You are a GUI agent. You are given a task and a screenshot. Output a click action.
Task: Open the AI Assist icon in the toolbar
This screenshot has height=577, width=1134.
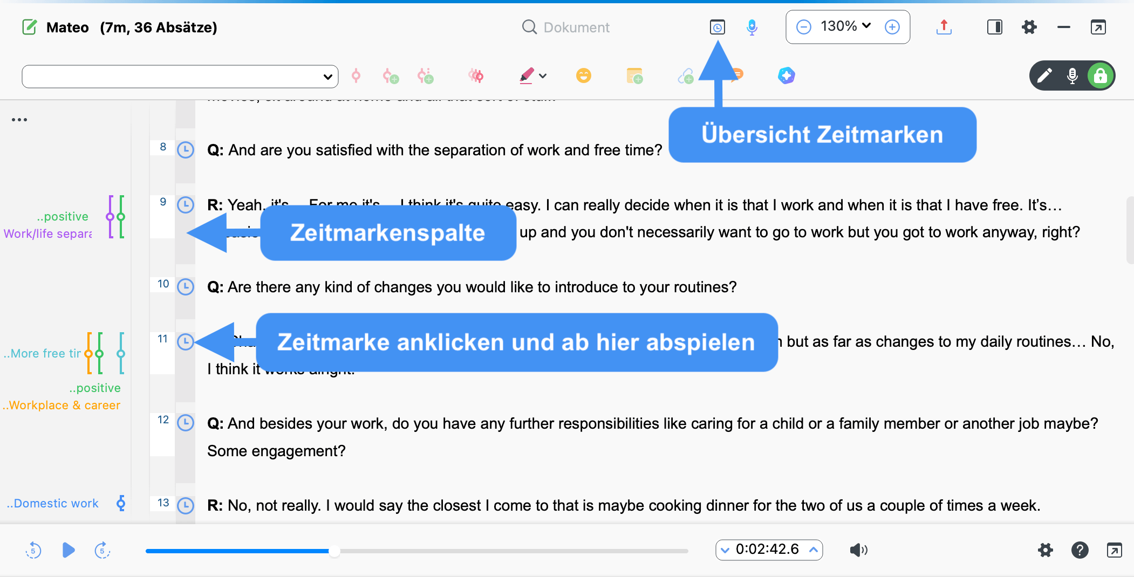[x=787, y=76]
